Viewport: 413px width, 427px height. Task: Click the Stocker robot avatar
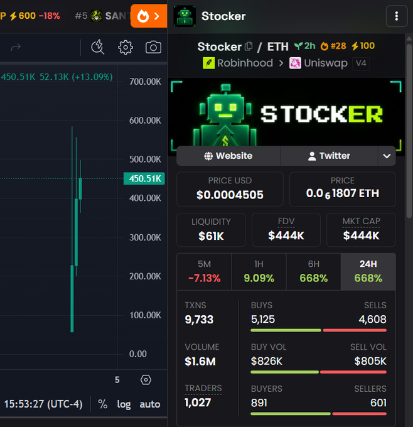(x=185, y=16)
